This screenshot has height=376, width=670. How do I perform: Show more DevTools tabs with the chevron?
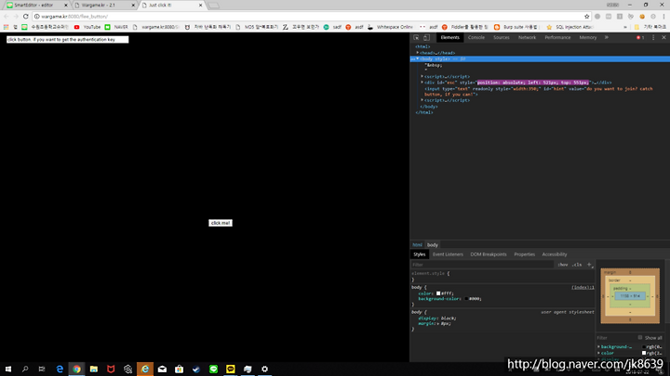pyautogui.click(x=607, y=37)
